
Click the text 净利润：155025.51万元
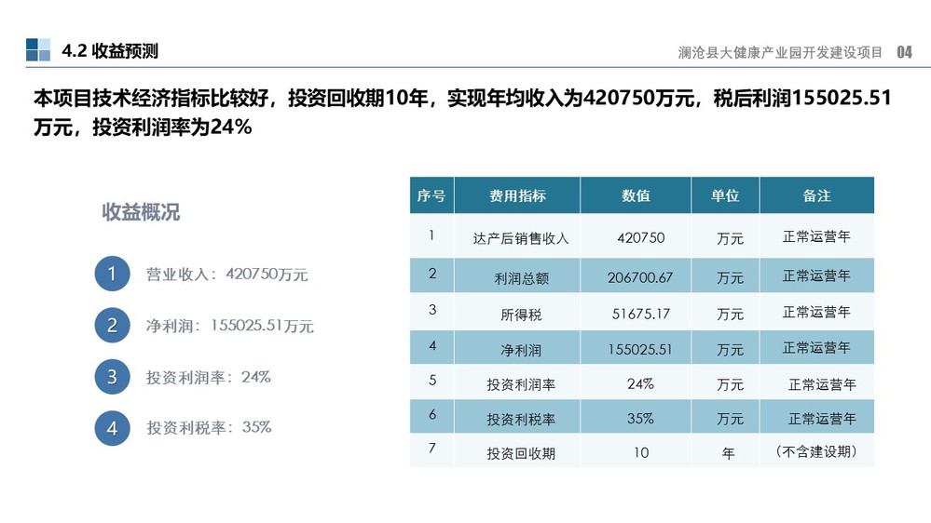pyautogui.click(x=230, y=326)
